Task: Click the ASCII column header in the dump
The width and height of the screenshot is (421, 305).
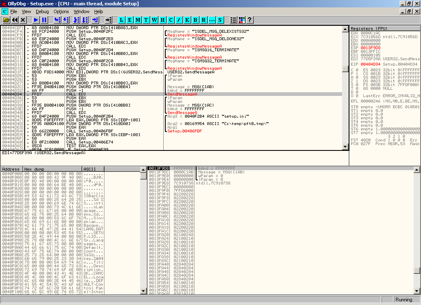Action: tap(93, 169)
